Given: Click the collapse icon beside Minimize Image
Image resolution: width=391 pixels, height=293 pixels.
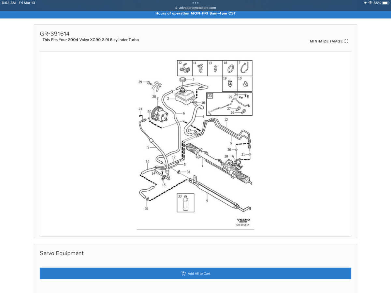Looking at the screenshot, I should (346, 41).
